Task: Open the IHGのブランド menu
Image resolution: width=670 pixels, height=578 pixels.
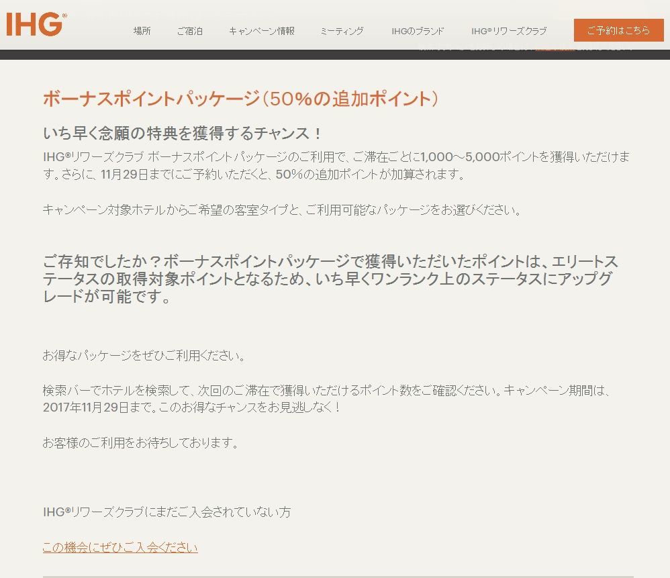Action: pos(418,31)
